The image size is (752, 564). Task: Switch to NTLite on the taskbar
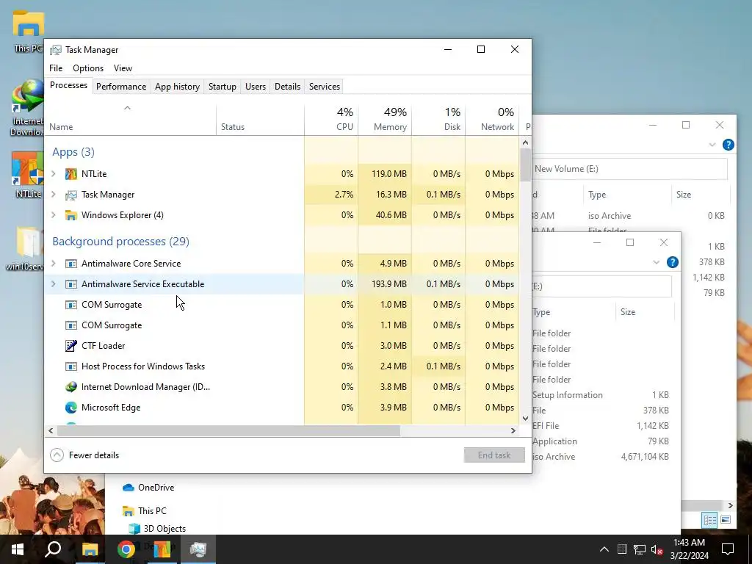click(x=162, y=549)
